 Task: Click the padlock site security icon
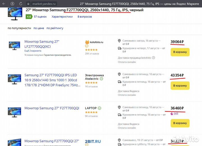[28, 4]
